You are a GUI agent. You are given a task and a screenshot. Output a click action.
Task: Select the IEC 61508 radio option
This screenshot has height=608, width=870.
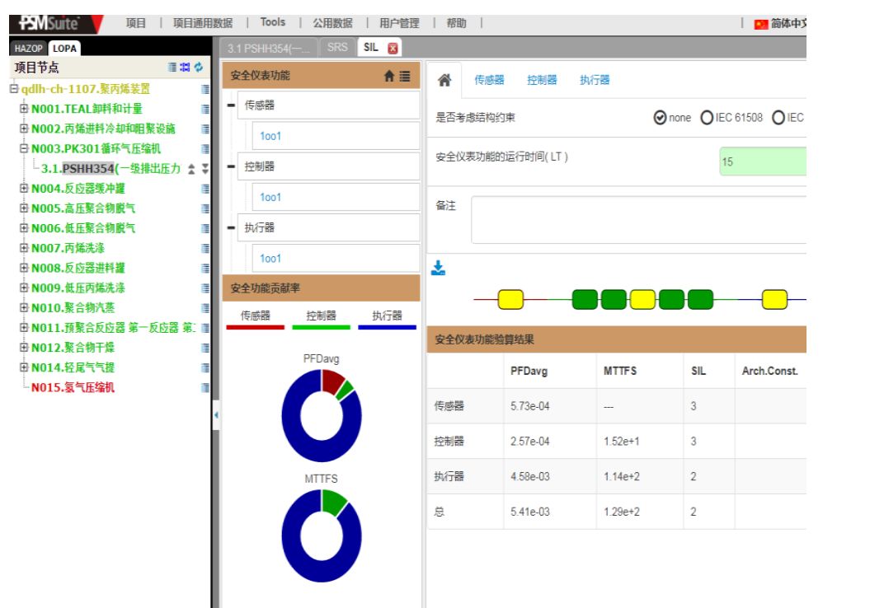point(707,118)
